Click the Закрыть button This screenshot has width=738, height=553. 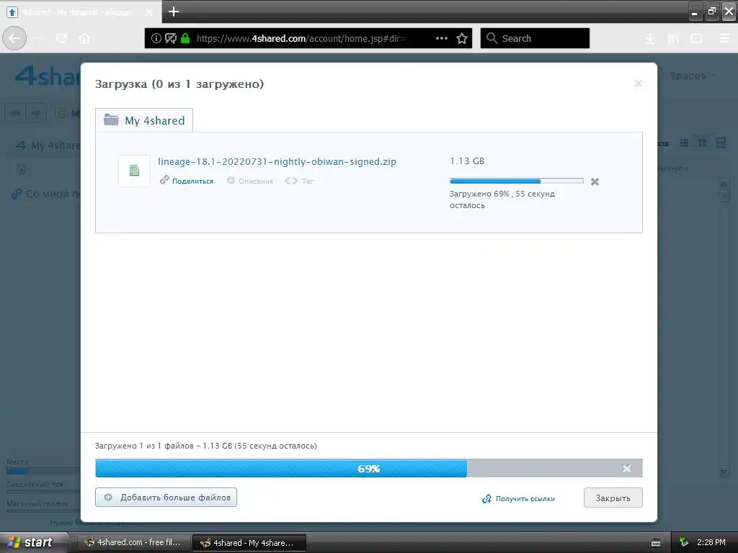click(613, 498)
